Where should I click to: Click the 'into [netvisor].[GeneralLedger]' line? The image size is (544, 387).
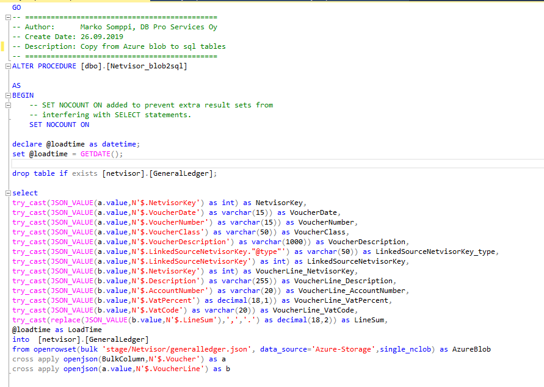[80, 339]
